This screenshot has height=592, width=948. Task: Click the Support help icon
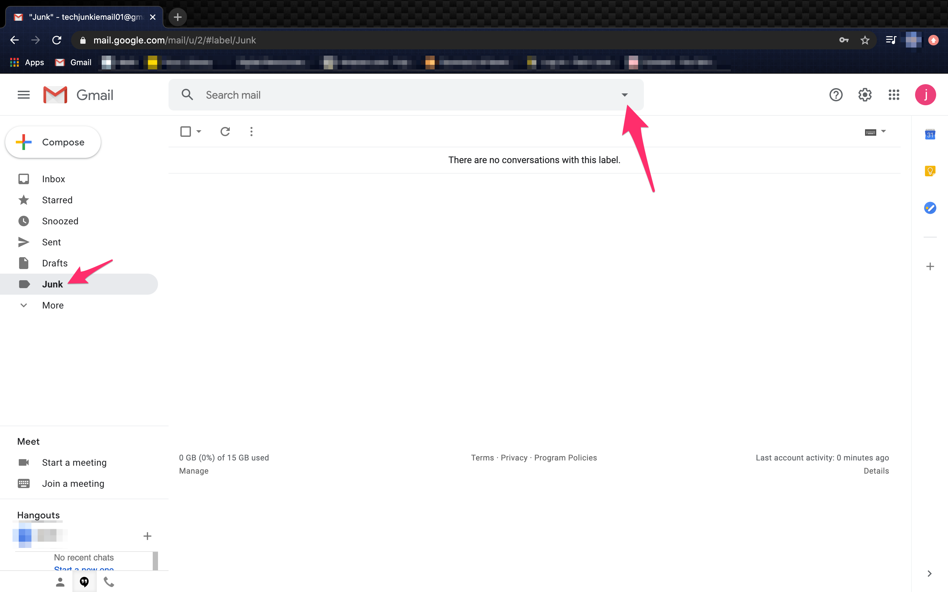[x=835, y=95]
